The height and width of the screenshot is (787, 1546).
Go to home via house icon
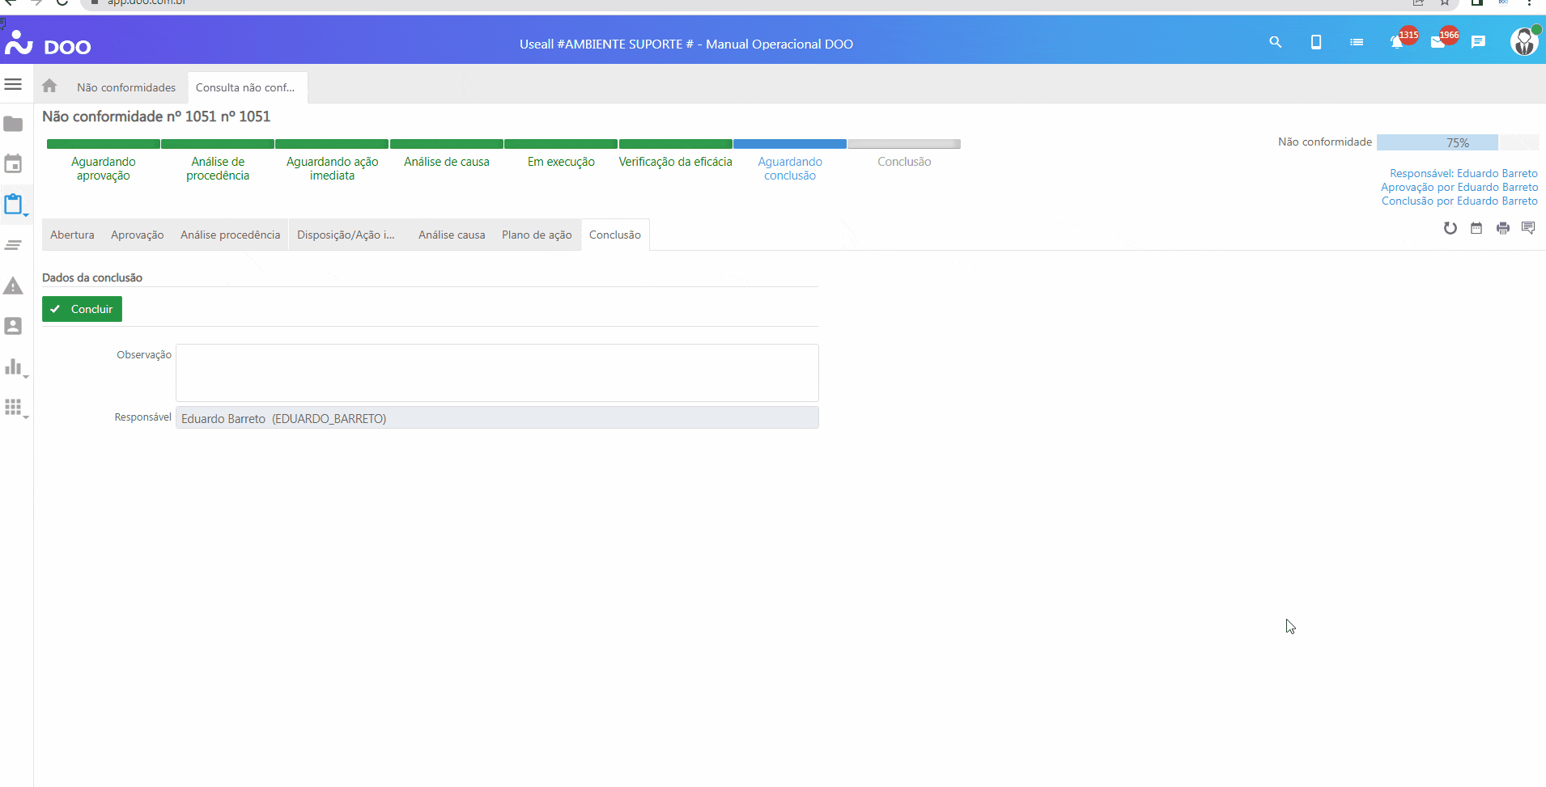(49, 86)
